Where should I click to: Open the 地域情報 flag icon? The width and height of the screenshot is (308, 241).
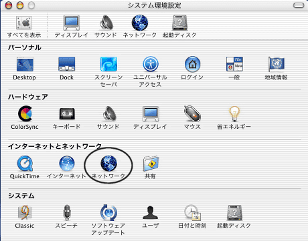276,64
